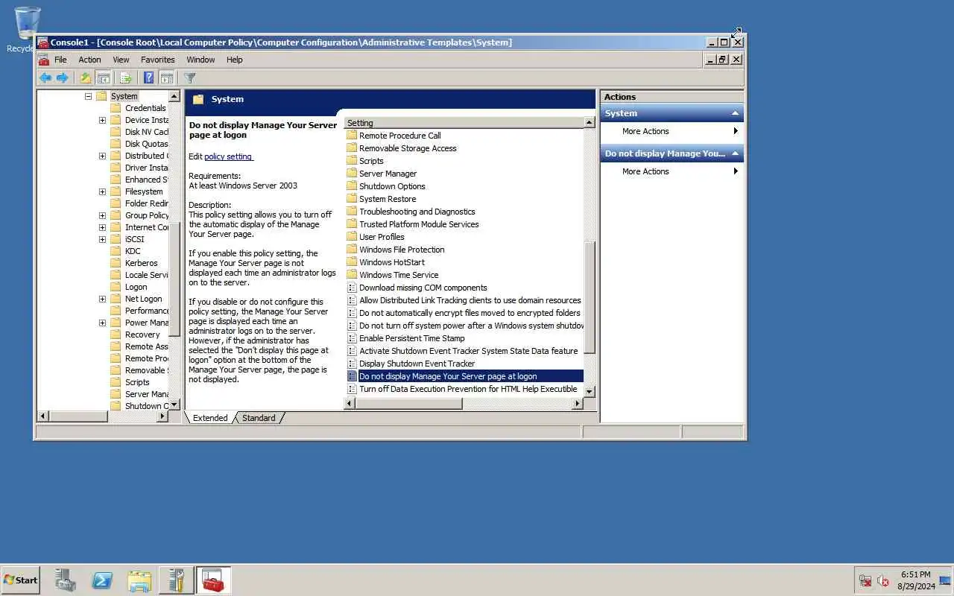Viewport: 954px width, 596px height.
Task: Open Server Manager from the taskbar
Action: [x=66, y=580]
